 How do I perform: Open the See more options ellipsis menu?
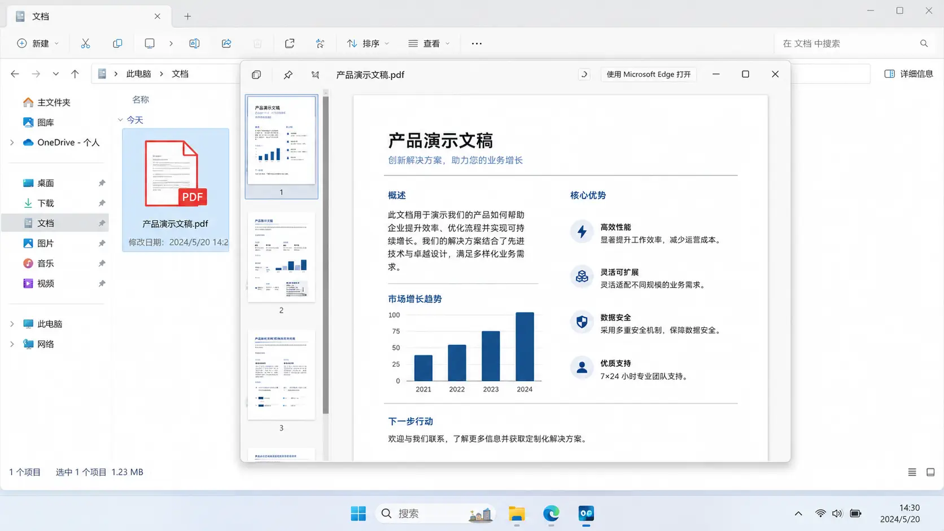click(477, 43)
